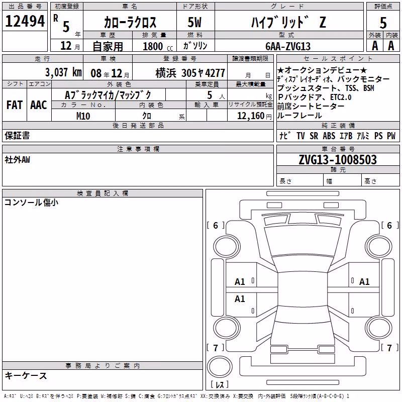Click the later-shipped part 保証書
402x402 pixels.
pyautogui.click(x=17, y=136)
